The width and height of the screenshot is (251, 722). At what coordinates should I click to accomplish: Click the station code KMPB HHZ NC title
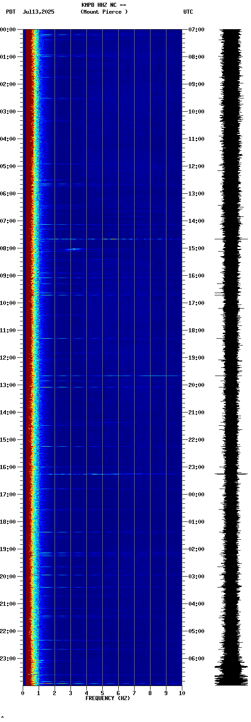coord(104,5)
